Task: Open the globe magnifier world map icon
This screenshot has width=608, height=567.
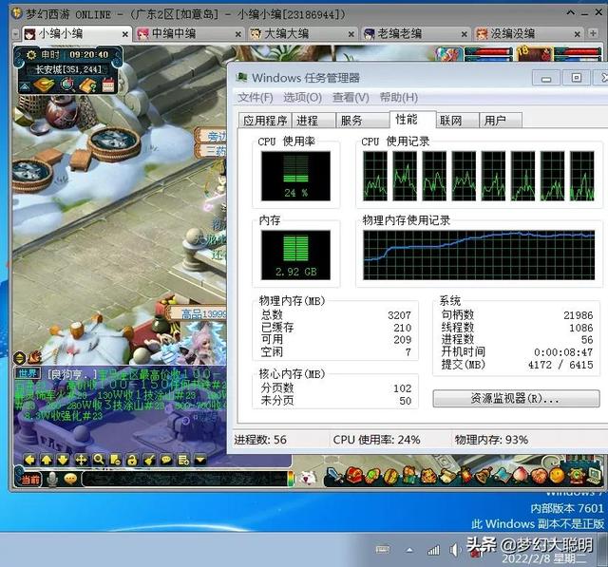Action: 67,85
